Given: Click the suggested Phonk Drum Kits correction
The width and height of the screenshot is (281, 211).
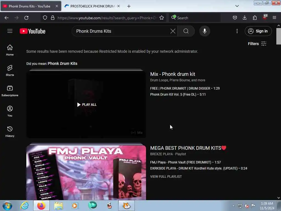Looking at the screenshot, I should tap(62, 63).
